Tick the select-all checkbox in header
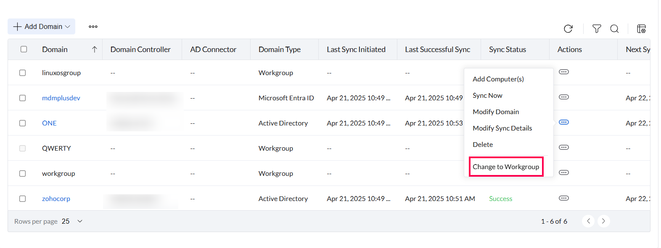Screen dimensions: 661x248 tap(24, 49)
